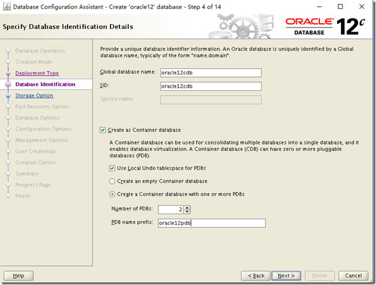Toggle Create as Container database checkbox
This screenshot has width=376, height=285.
click(x=103, y=130)
